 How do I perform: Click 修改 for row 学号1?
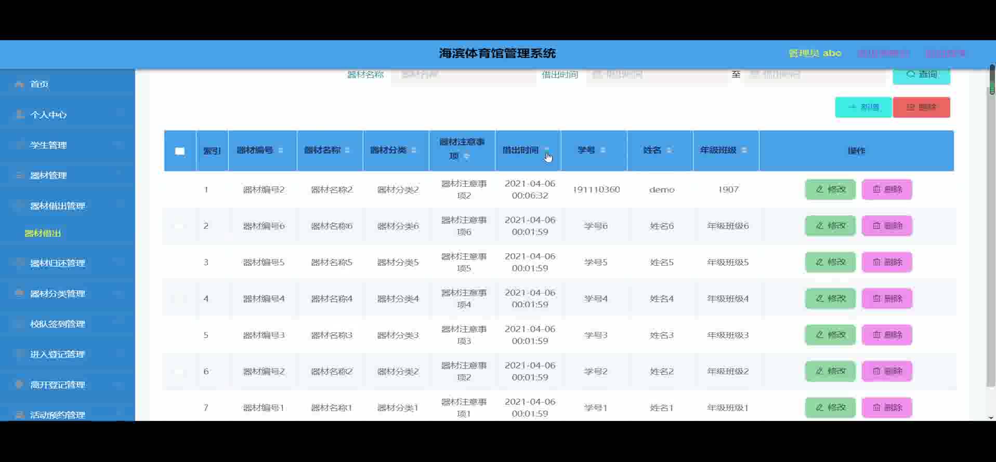pos(830,407)
